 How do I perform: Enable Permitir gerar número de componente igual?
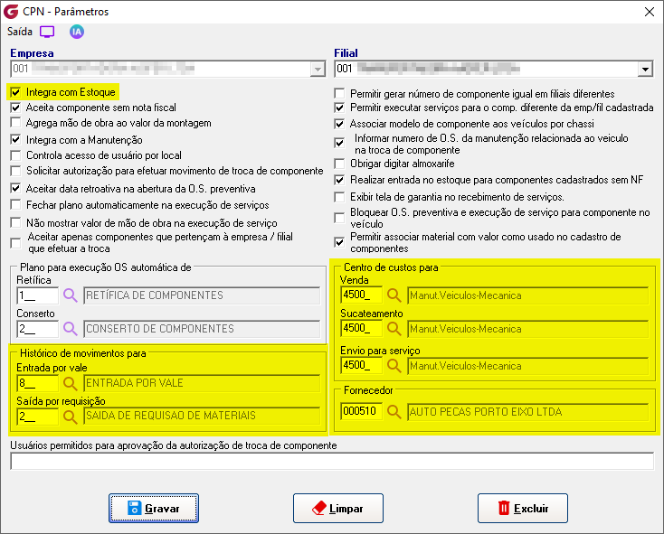pos(339,93)
